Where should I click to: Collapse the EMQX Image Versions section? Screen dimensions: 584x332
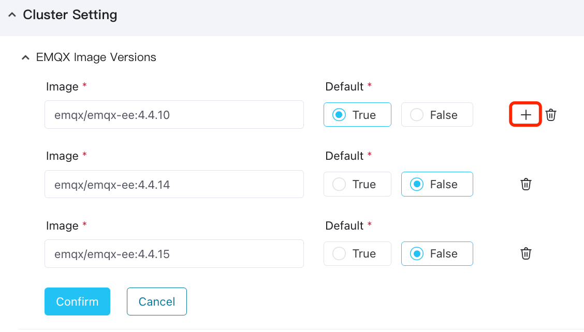coord(25,57)
